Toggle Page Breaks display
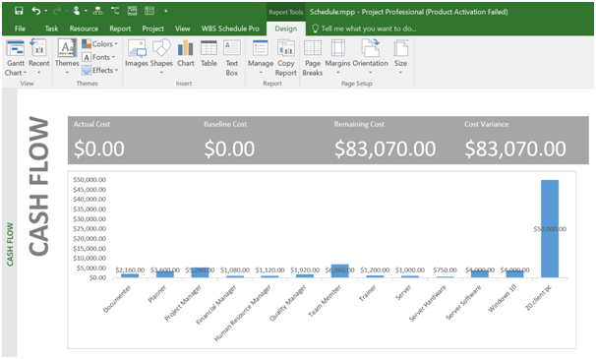 click(x=313, y=58)
